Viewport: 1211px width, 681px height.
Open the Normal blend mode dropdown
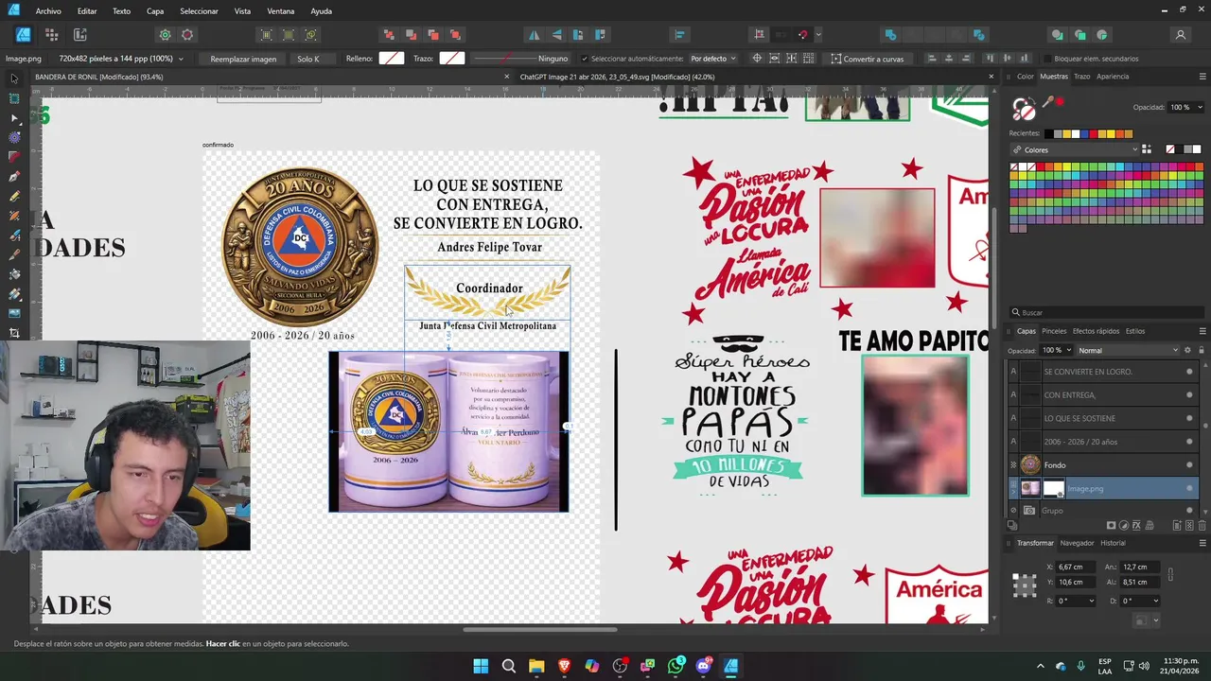coord(1128,350)
